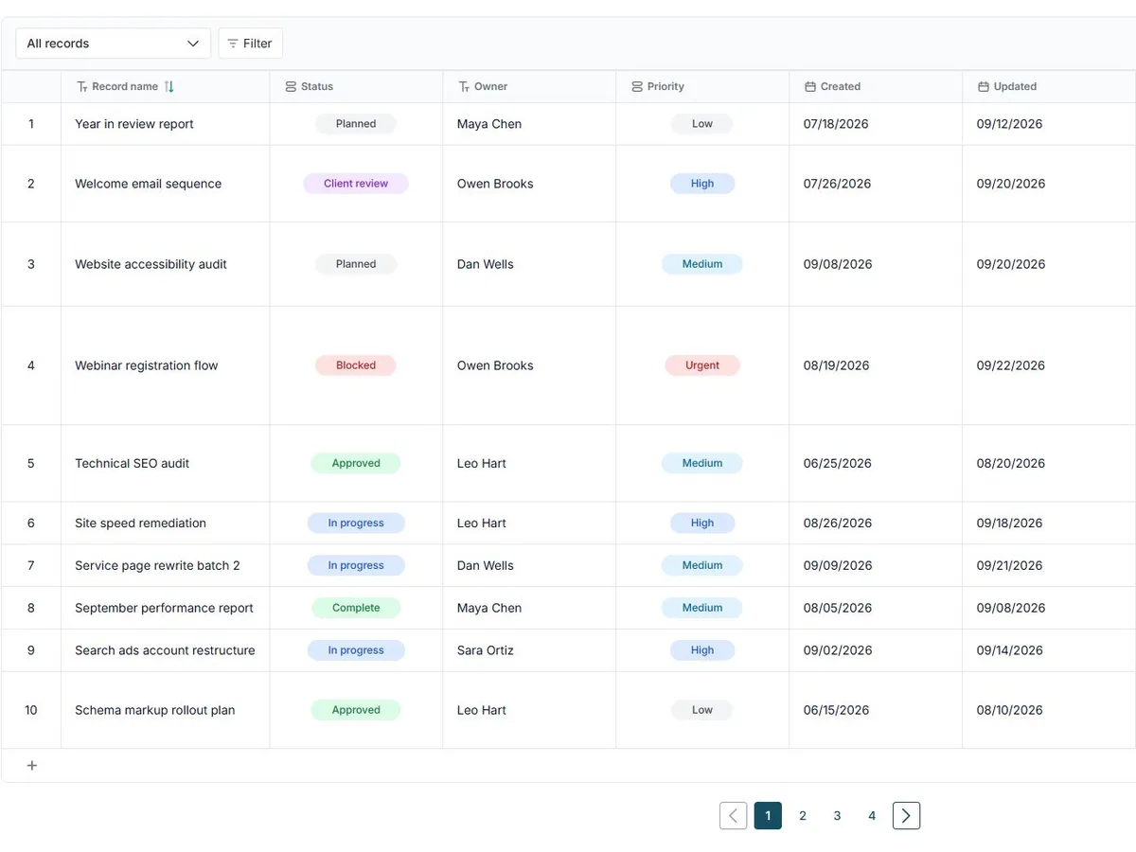The width and height of the screenshot is (1136, 852).
Task: Click Maya Chen in September performance report row
Action: click(x=489, y=608)
